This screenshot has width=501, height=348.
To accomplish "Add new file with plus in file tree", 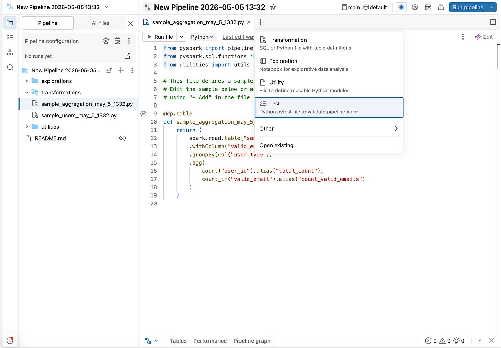I will (x=121, y=70).
